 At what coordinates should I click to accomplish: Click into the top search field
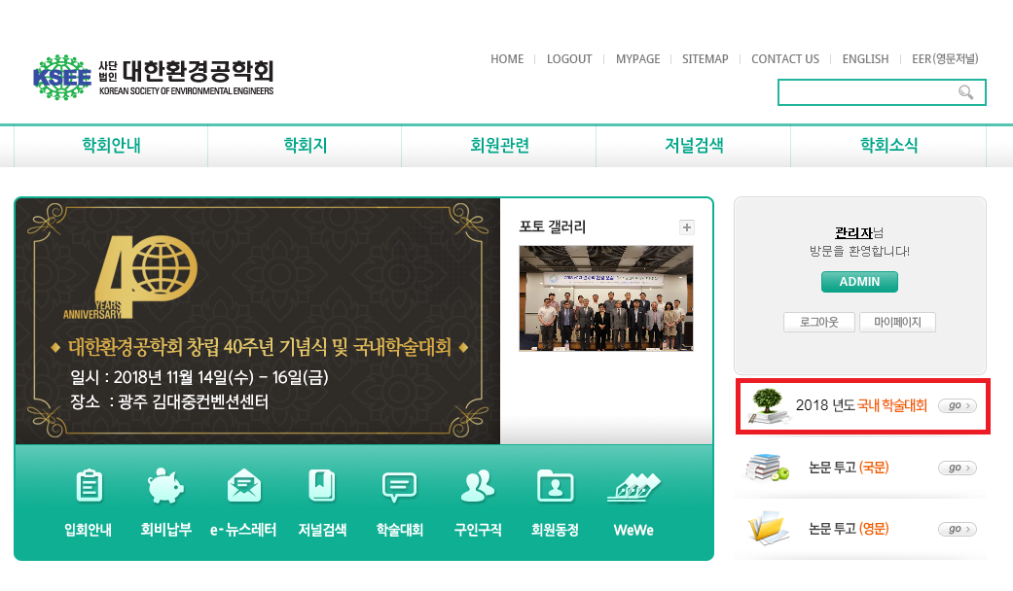[x=868, y=92]
